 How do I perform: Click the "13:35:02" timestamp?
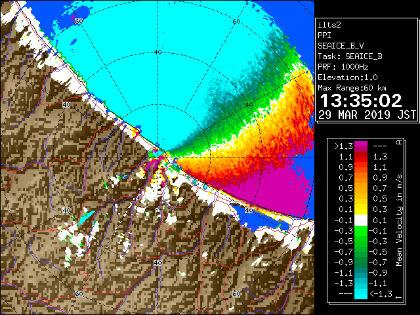tap(361, 100)
